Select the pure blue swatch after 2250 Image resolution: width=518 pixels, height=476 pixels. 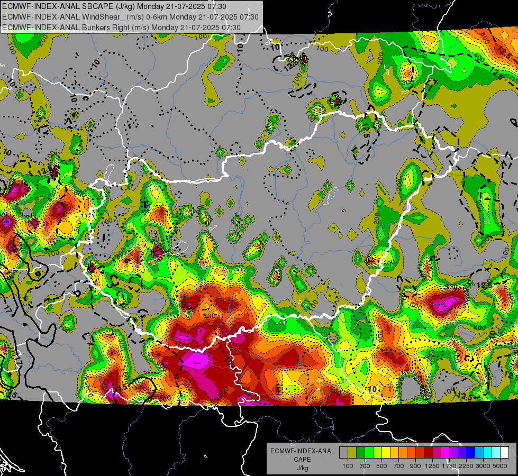(x=471, y=453)
